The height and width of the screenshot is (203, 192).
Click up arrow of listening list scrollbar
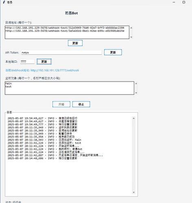pyautogui.click(x=136, y=84)
